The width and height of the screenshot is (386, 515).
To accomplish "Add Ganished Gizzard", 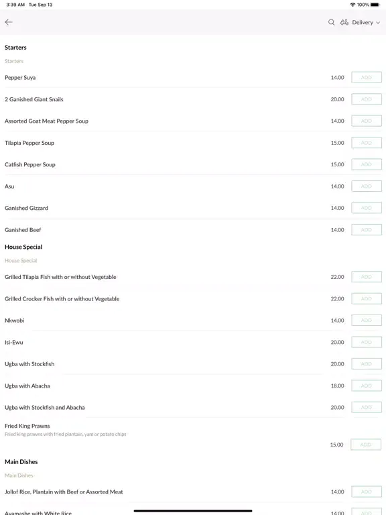I will click(367, 208).
